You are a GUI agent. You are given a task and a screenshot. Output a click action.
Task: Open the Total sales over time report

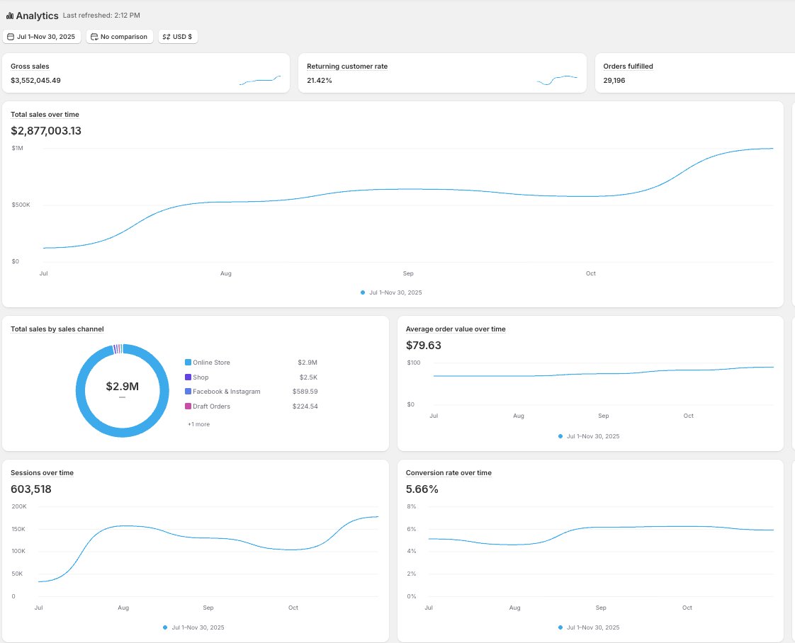(45, 115)
